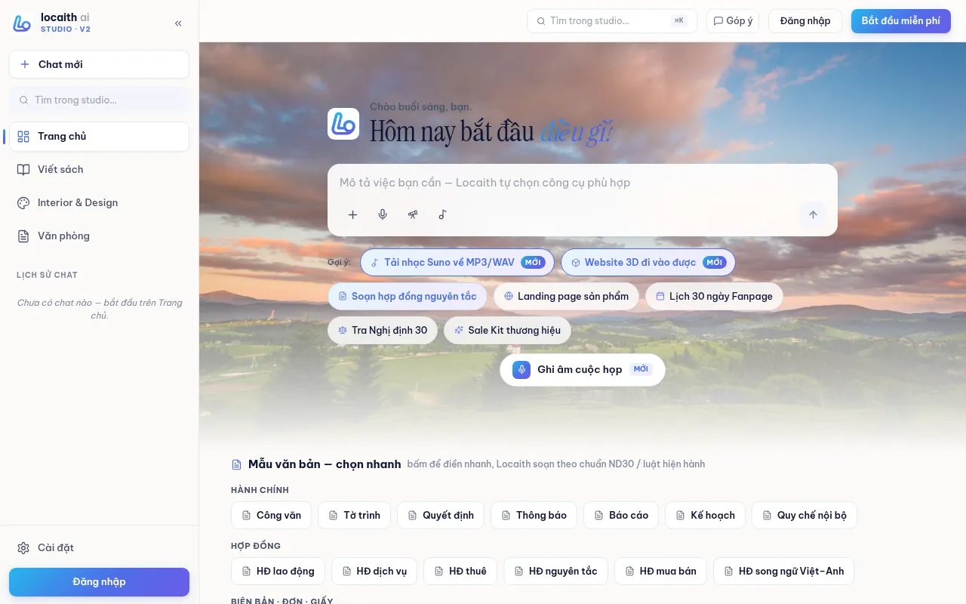Choose Landing page sản phẩm chip
The height and width of the screenshot is (604, 966).
pos(566,296)
